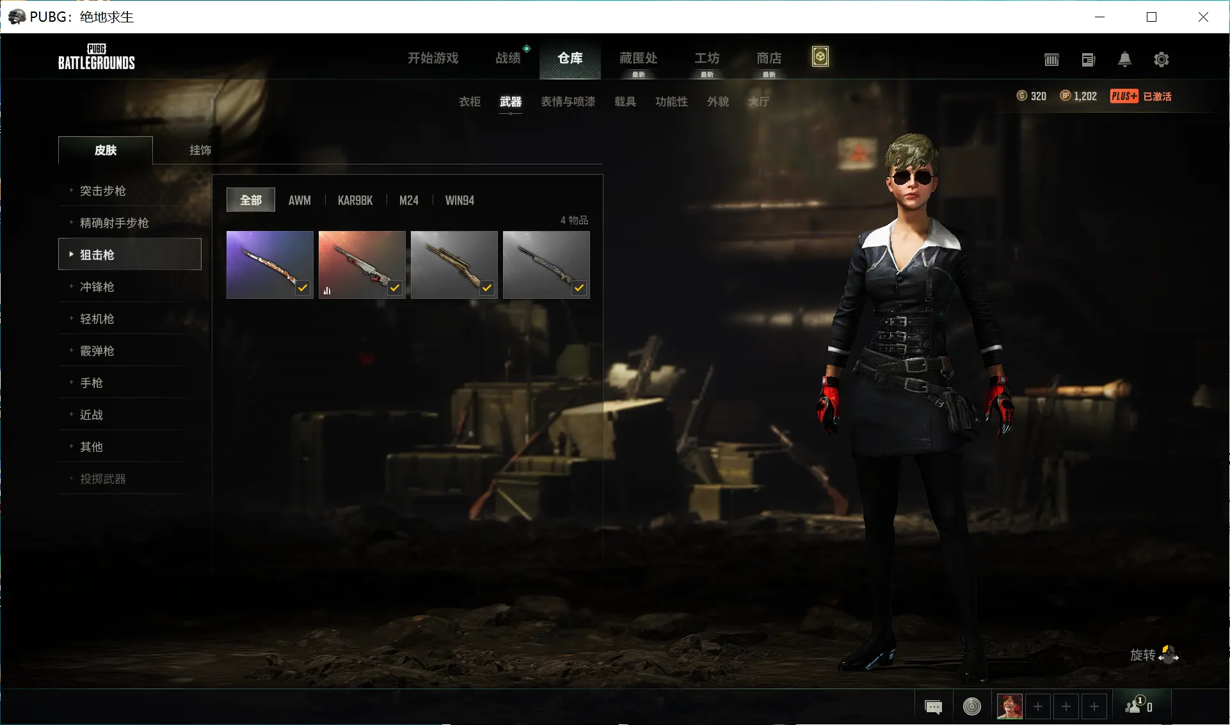This screenshot has height=725, width=1230.
Task: Expand the 手枪 category
Action: point(130,383)
